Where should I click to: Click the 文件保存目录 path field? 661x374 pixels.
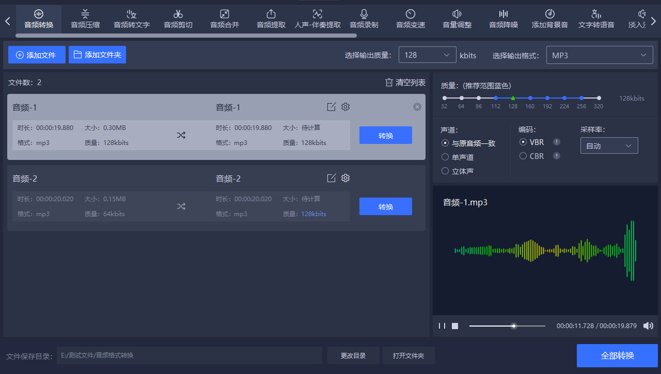point(190,355)
